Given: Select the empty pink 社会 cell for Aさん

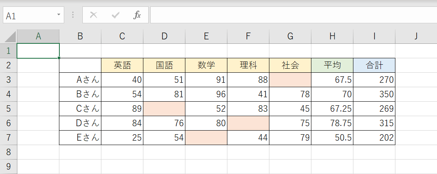Looking at the screenshot, I should (x=290, y=80).
